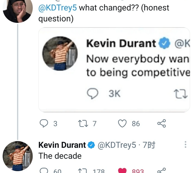The image size is (191, 173).
Task: Click the @KDTrey5 mention in the top tweet
Action: pos(58,8)
